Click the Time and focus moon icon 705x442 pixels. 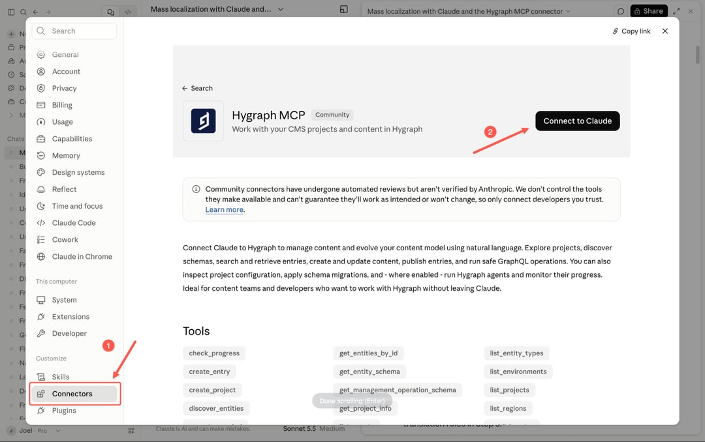click(41, 206)
